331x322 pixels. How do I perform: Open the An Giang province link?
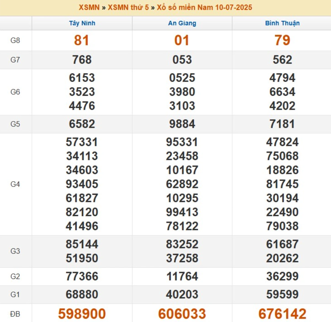[182, 23]
